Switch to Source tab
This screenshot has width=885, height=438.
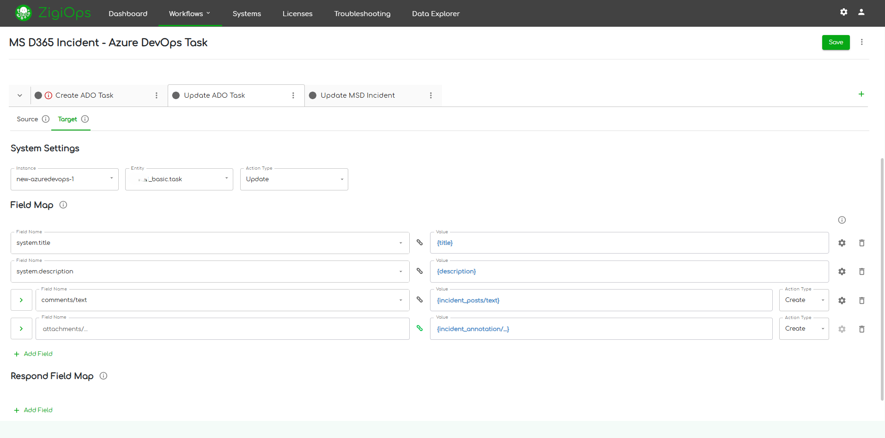pyautogui.click(x=27, y=119)
